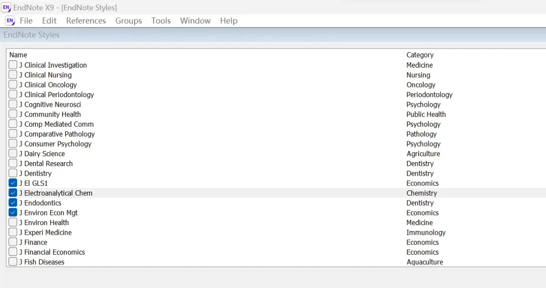Click the 'Public Health' category cell
This screenshot has height=288, width=546.
(x=426, y=114)
